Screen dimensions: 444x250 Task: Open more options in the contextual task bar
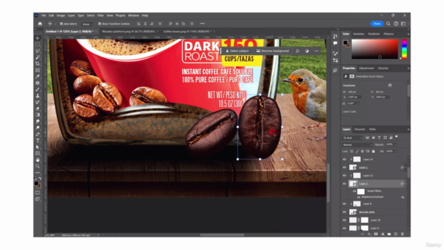pos(316,51)
